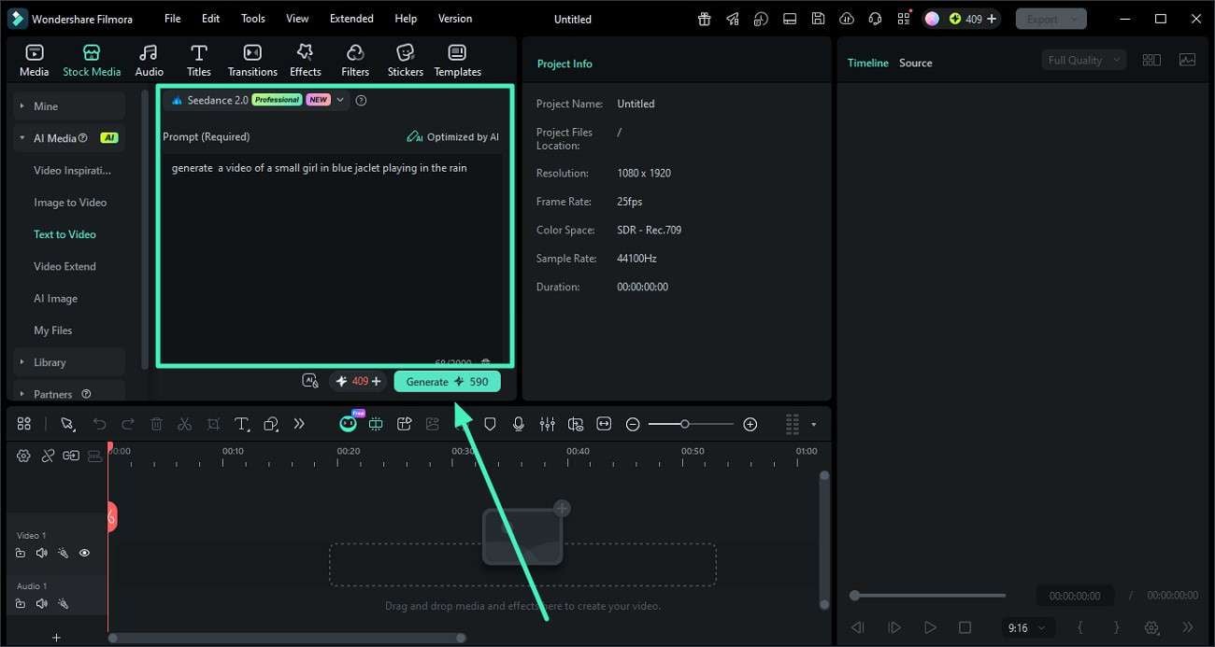Viewport: 1215px width, 647px height.
Task: Click the paper plane share icon
Action: [x=733, y=19]
